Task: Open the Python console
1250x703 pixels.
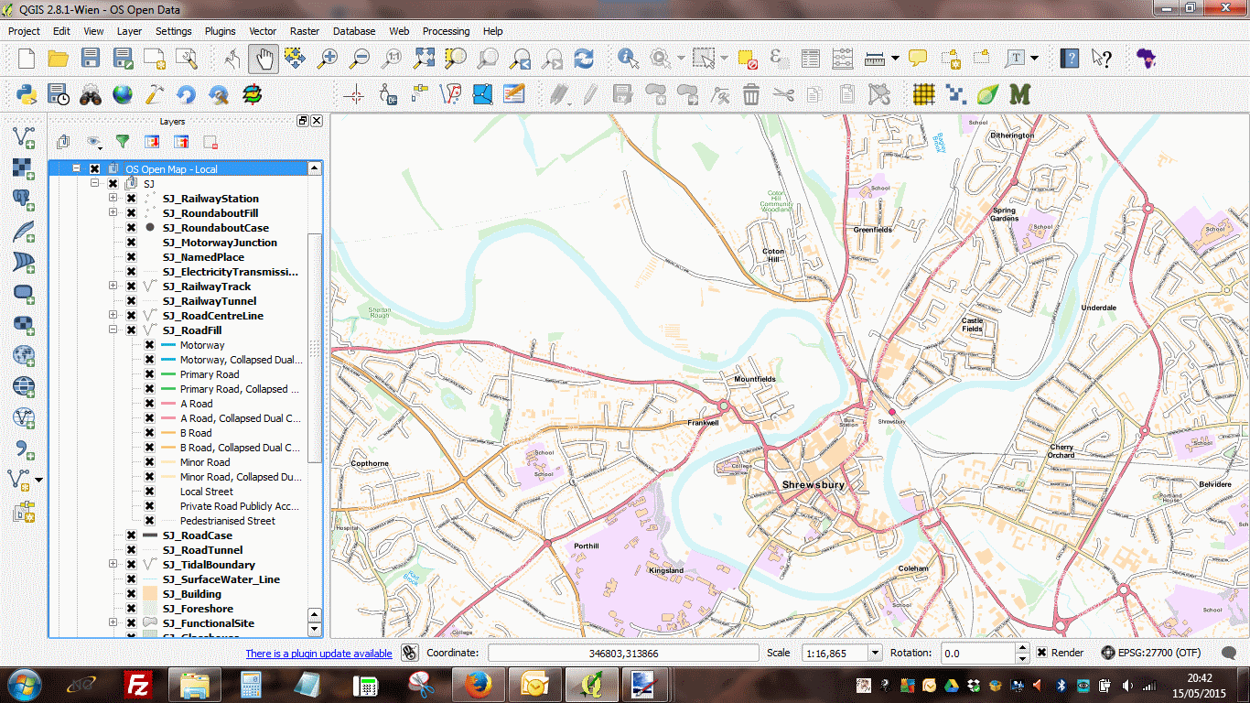Action: tap(27, 94)
